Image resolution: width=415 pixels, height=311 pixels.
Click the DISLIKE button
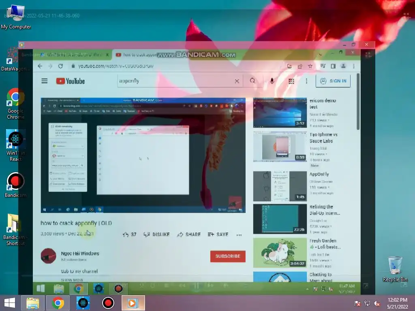[156, 234]
